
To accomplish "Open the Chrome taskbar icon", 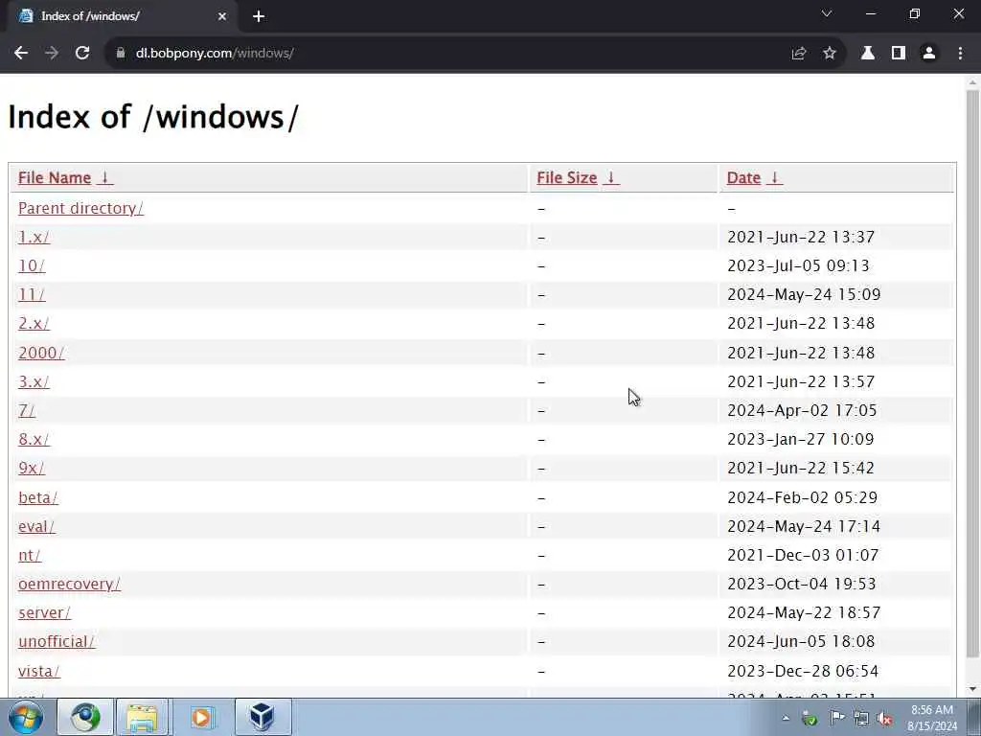I will coord(85,717).
